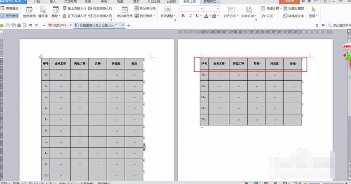Expand the quick access toolbar arrow

[x=44, y=25]
